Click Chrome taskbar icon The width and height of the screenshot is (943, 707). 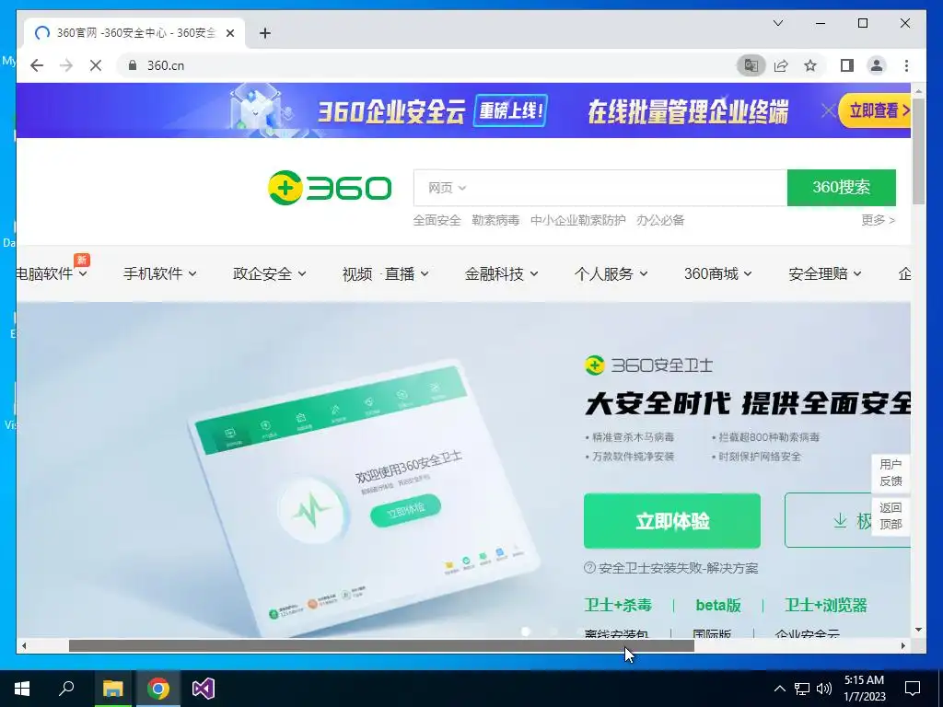(x=158, y=689)
